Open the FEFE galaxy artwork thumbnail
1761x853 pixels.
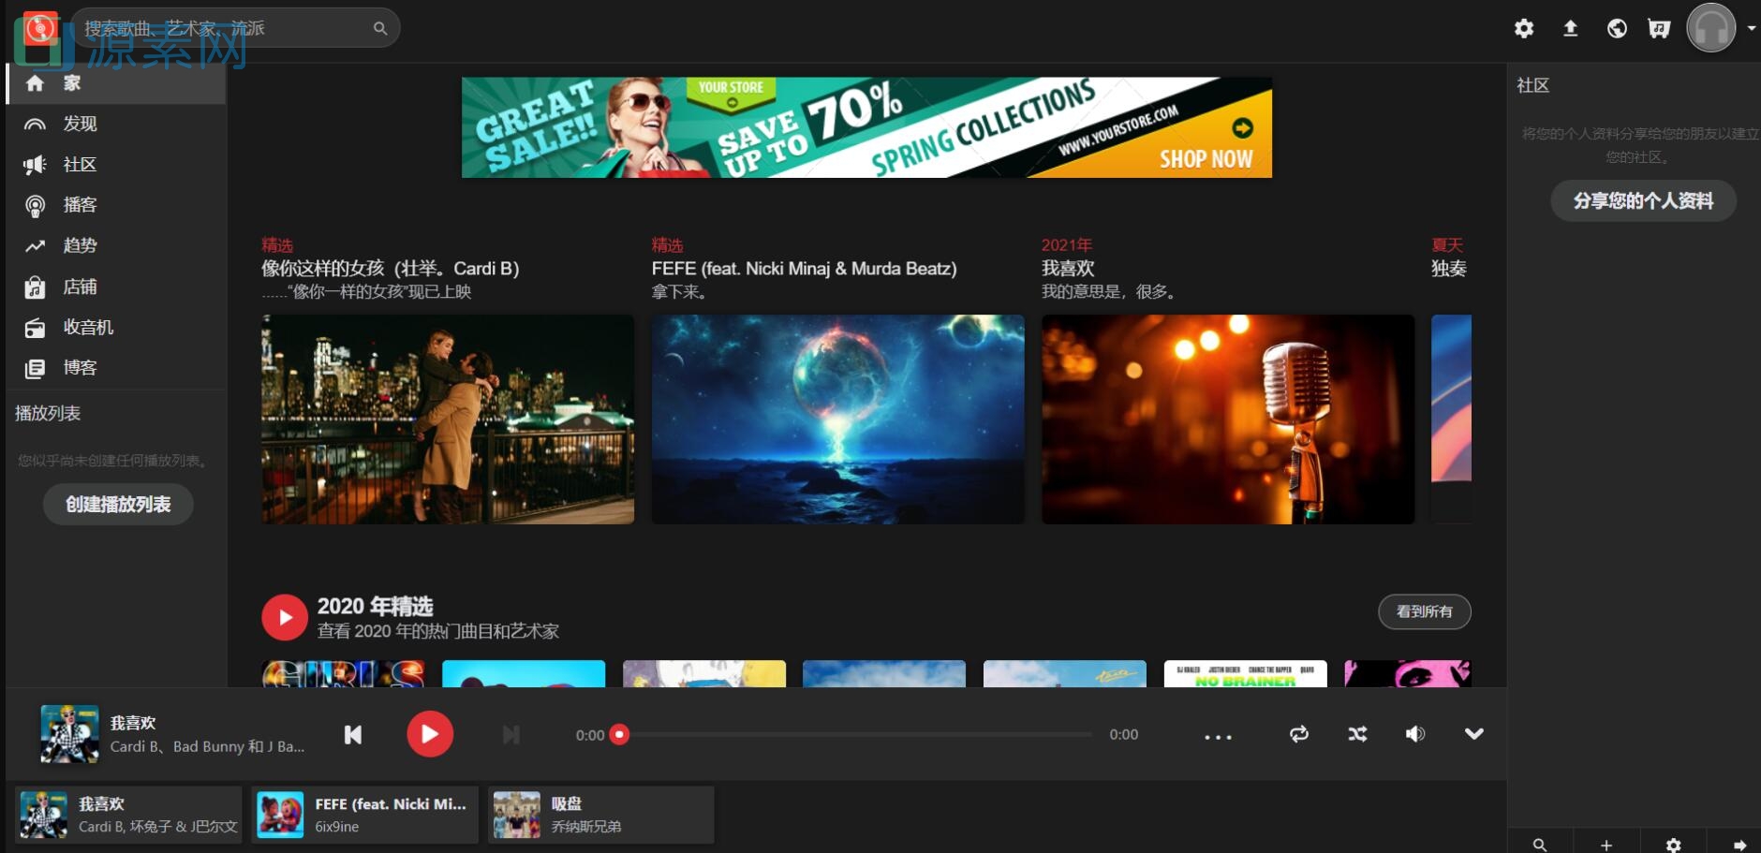click(837, 419)
